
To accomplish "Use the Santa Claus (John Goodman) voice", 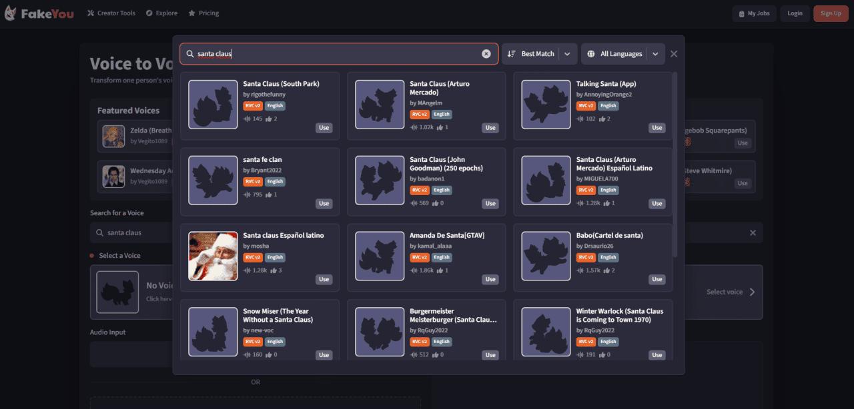I will click(x=490, y=204).
